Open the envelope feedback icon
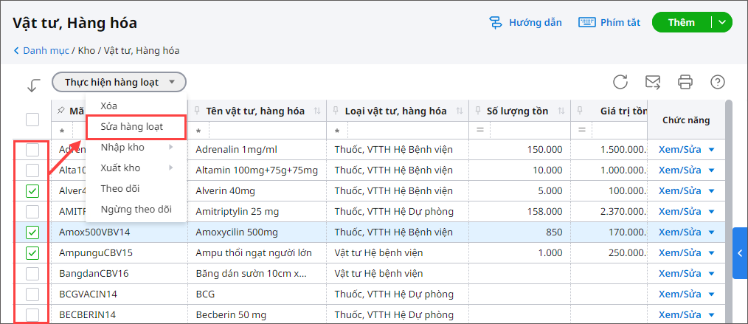 pyautogui.click(x=653, y=82)
